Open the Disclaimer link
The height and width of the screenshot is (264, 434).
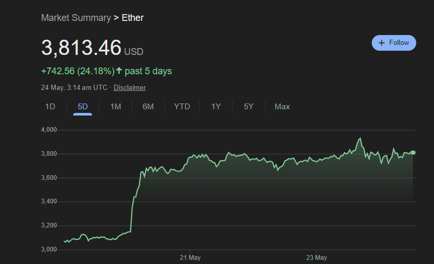pos(130,88)
